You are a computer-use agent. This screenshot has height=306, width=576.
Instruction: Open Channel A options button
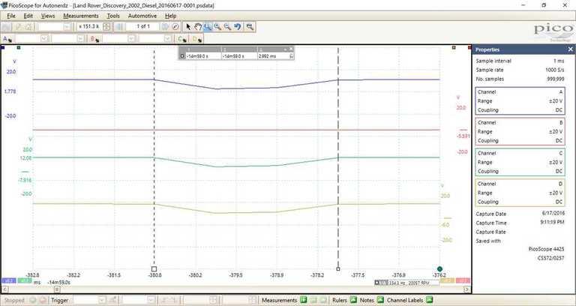coord(7,38)
